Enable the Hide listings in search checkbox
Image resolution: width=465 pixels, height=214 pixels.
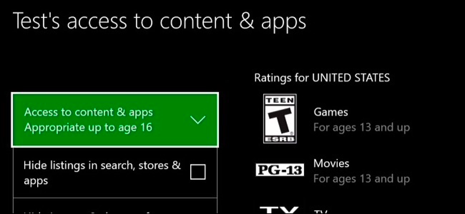click(x=198, y=172)
